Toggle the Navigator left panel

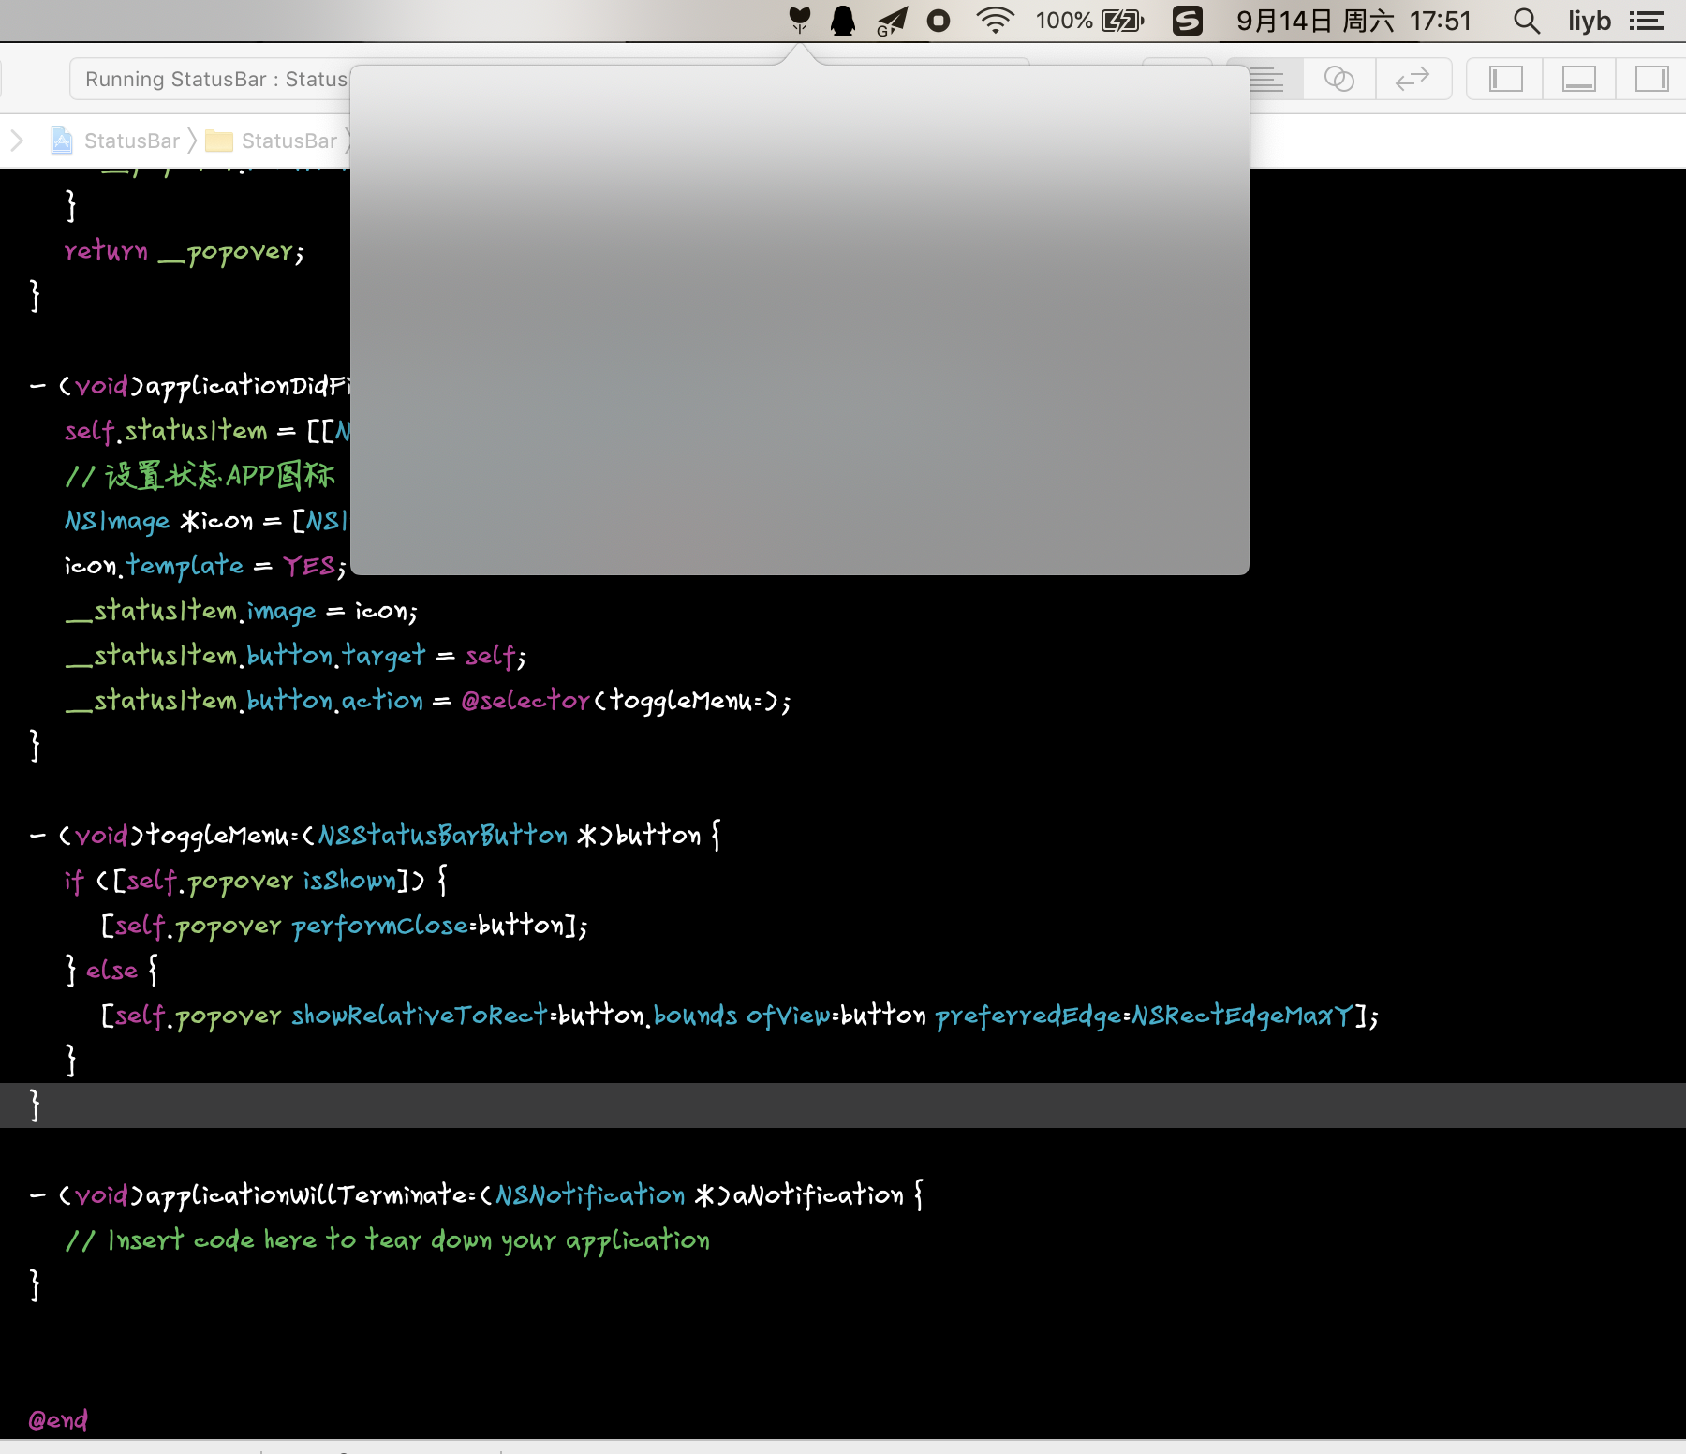tap(1505, 80)
